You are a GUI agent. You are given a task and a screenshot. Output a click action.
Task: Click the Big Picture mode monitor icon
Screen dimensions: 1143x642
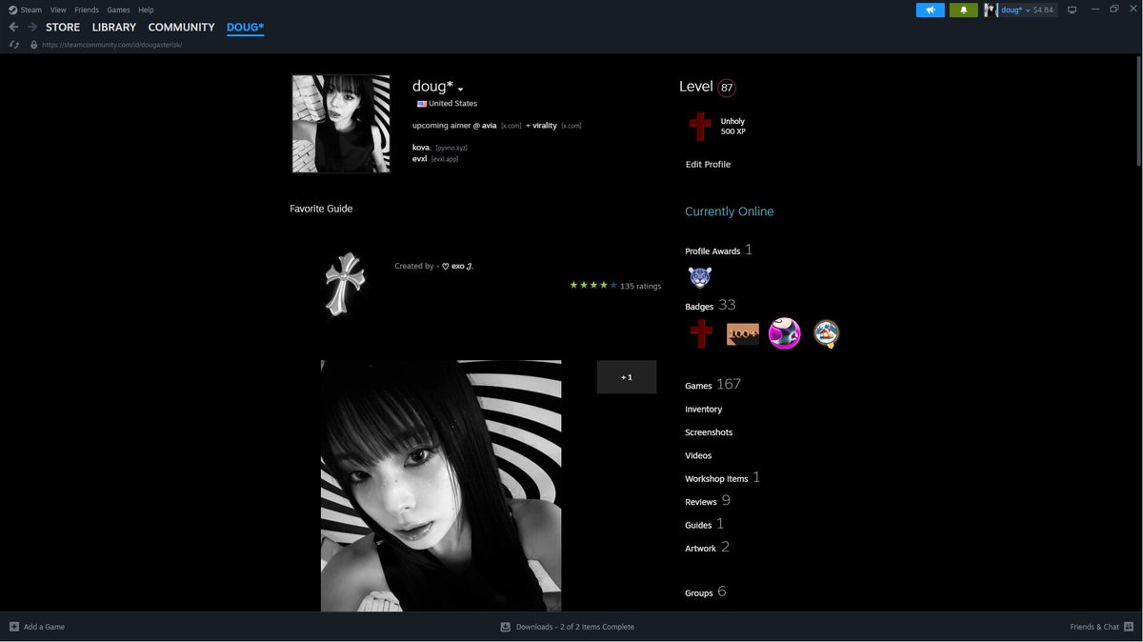point(1072,10)
